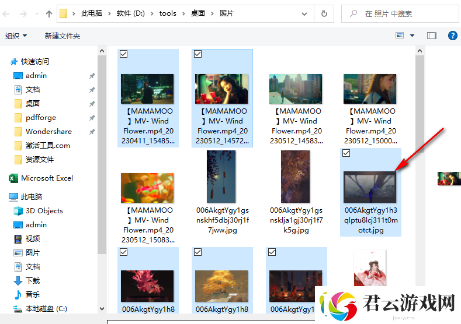Image resolution: width=461 pixels, height=324 pixels.
Task: Click the navigation pane scroll up arrow
Action: tap(102, 51)
